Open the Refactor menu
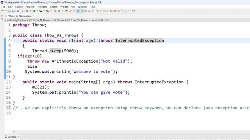This screenshot has height=140, width=250. click(30, 7)
